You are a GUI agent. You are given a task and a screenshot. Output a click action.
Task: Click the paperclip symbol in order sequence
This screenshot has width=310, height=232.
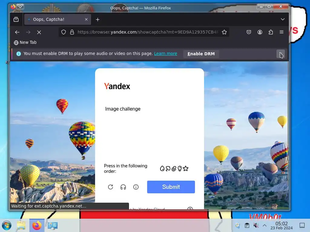click(174, 169)
